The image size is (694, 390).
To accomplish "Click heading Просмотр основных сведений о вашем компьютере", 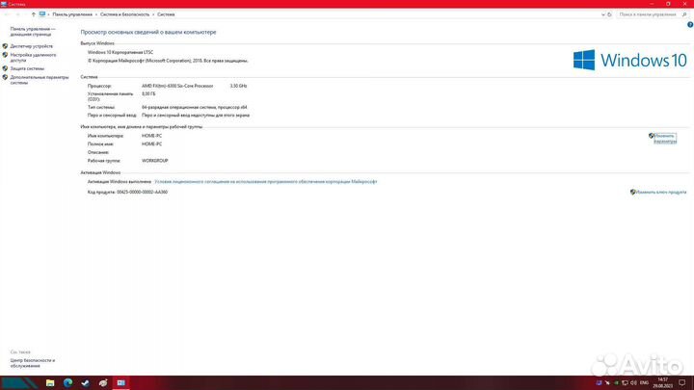I will pos(148,33).
